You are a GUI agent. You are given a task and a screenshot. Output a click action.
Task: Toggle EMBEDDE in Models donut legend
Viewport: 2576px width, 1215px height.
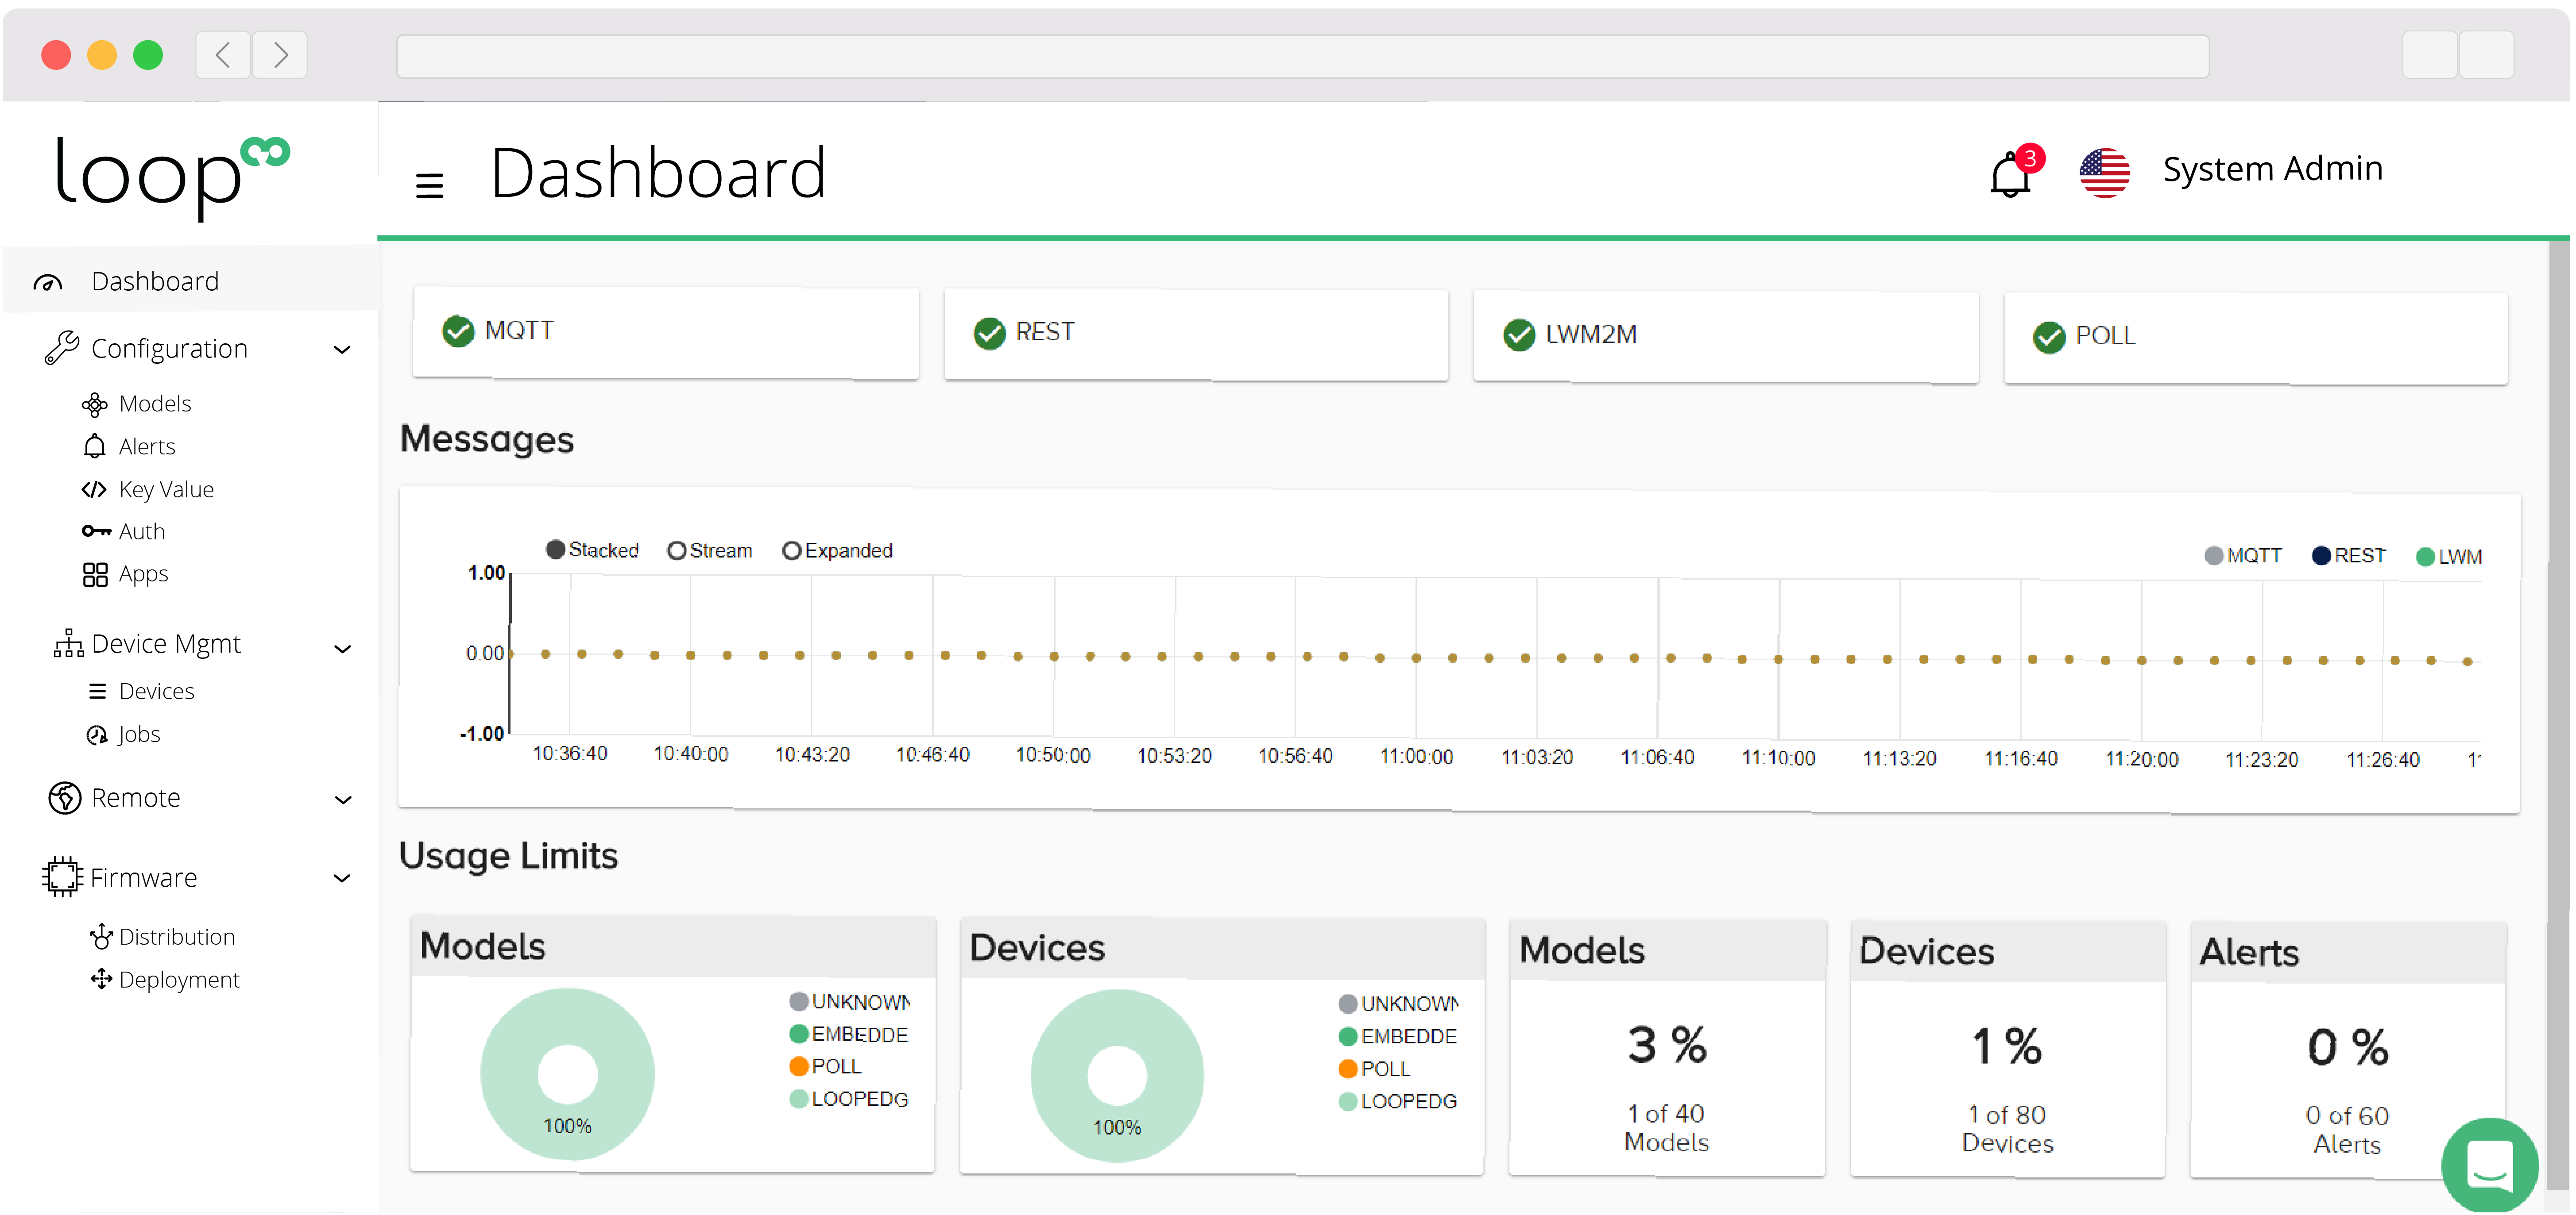(849, 1034)
